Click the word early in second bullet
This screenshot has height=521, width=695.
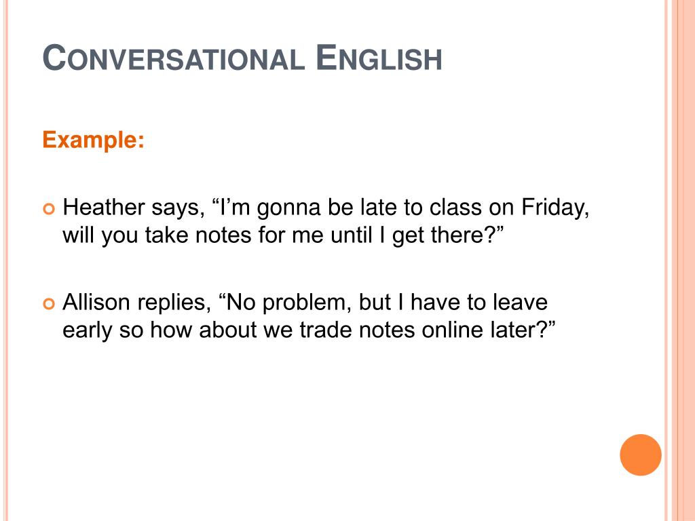[x=88, y=330]
